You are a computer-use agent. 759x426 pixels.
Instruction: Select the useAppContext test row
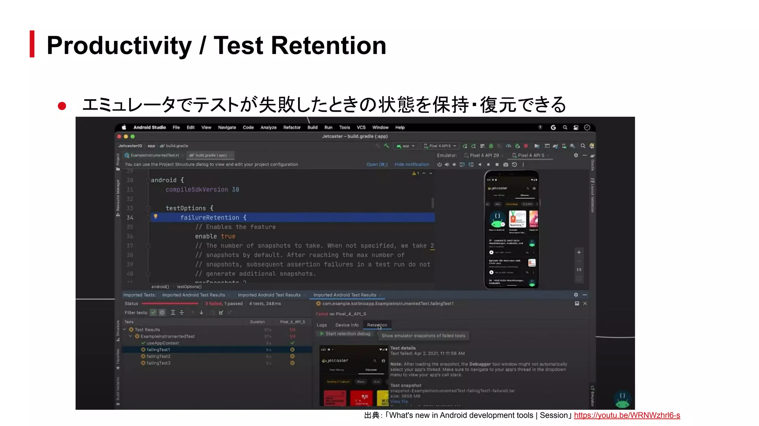click(217, 343)
